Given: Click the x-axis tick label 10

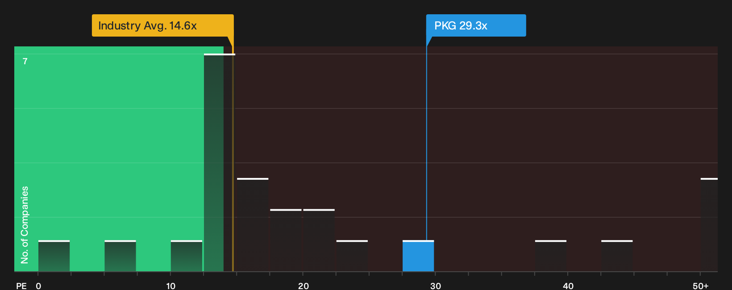Looking at the screenshot, I should 171,286.
